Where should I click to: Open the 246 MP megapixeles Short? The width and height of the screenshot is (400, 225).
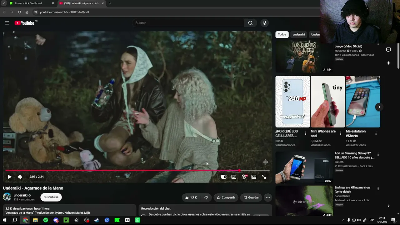(292, 102)
